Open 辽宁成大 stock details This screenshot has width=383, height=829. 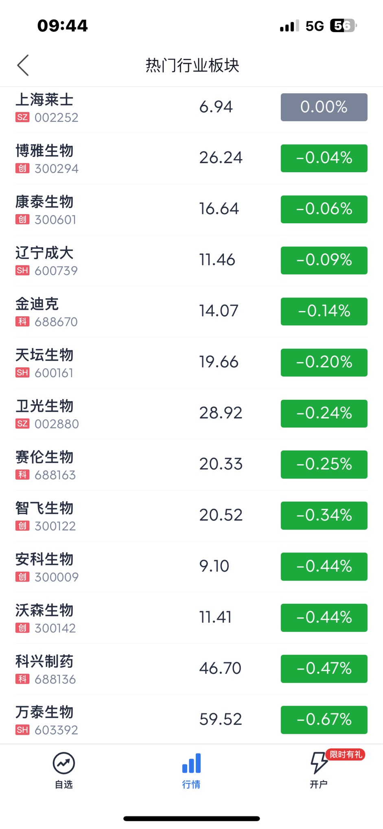point(191,260)
